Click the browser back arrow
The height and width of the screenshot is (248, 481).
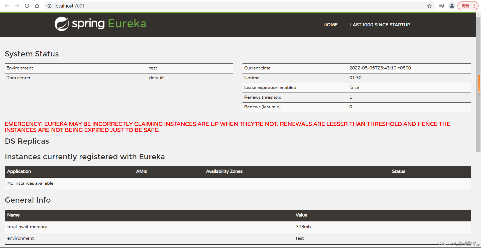pyautogui.click(x=7, y=6)
